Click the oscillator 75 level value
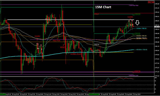160x96 pixels. click(x=155, y=81)
